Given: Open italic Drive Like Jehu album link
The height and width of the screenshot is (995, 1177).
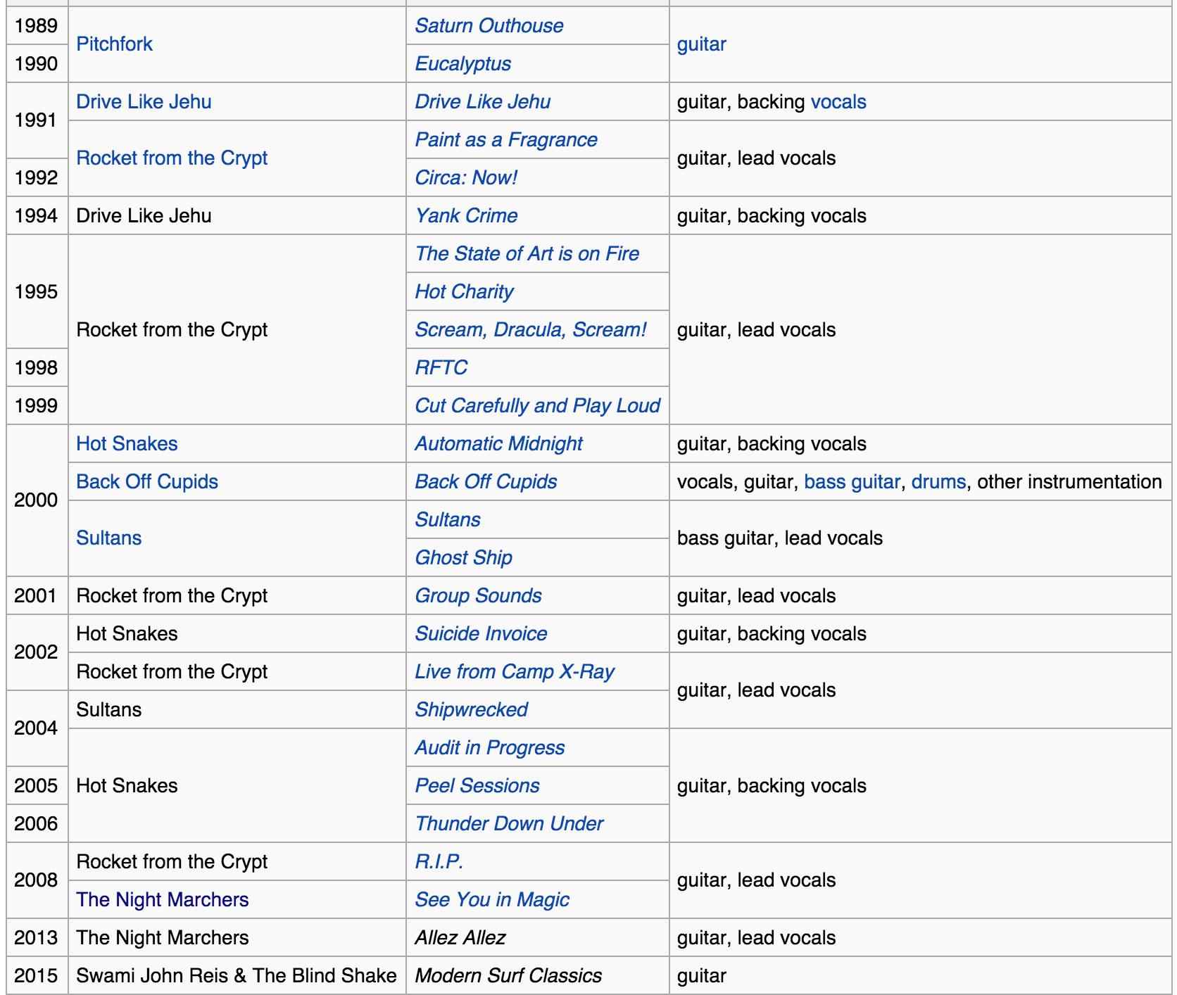Looking at the screenshot, I should click(x=483, y=102).
